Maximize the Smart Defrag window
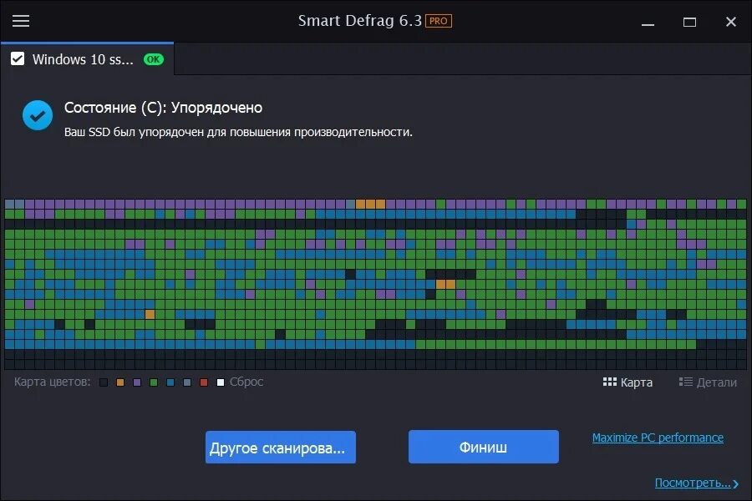Image resolution: width=752 pixels, height=501 pixels. (689, 22)
